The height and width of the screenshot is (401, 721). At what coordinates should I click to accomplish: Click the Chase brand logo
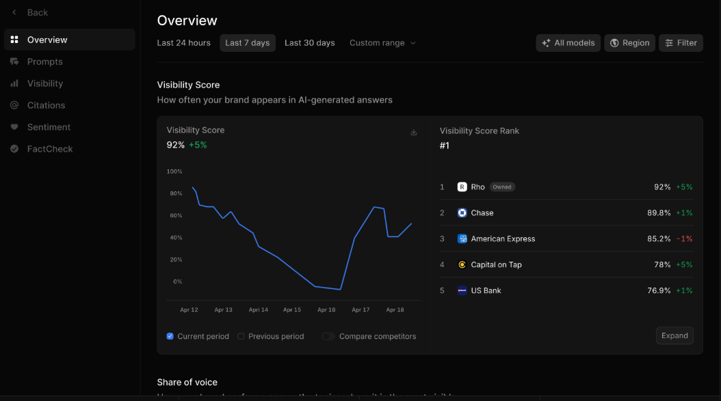tap(462, 212)
